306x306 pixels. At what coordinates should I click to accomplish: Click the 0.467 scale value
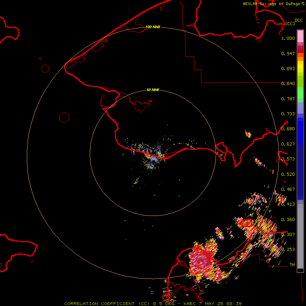(288, 189)
